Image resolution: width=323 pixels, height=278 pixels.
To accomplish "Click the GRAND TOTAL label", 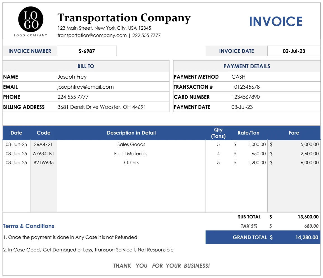I will pyautogui.click(x=250, y=237).
